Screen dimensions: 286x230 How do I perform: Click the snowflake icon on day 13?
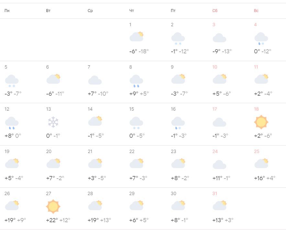point(53,122)
